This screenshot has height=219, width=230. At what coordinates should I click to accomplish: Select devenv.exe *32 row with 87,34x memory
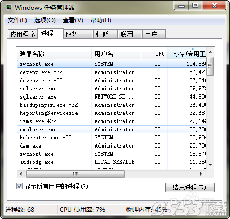point(112,80)
